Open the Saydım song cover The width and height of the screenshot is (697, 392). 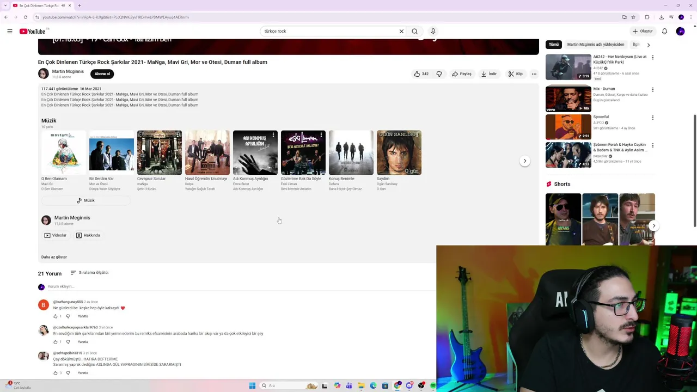(x=399, y=152)
